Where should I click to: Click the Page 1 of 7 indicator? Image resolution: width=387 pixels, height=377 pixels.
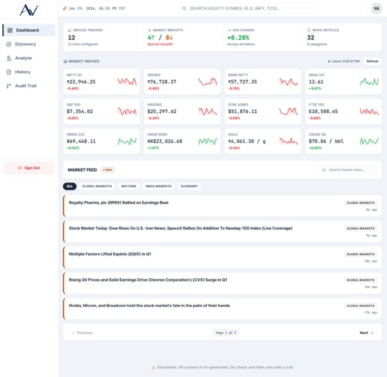(226, 333)
